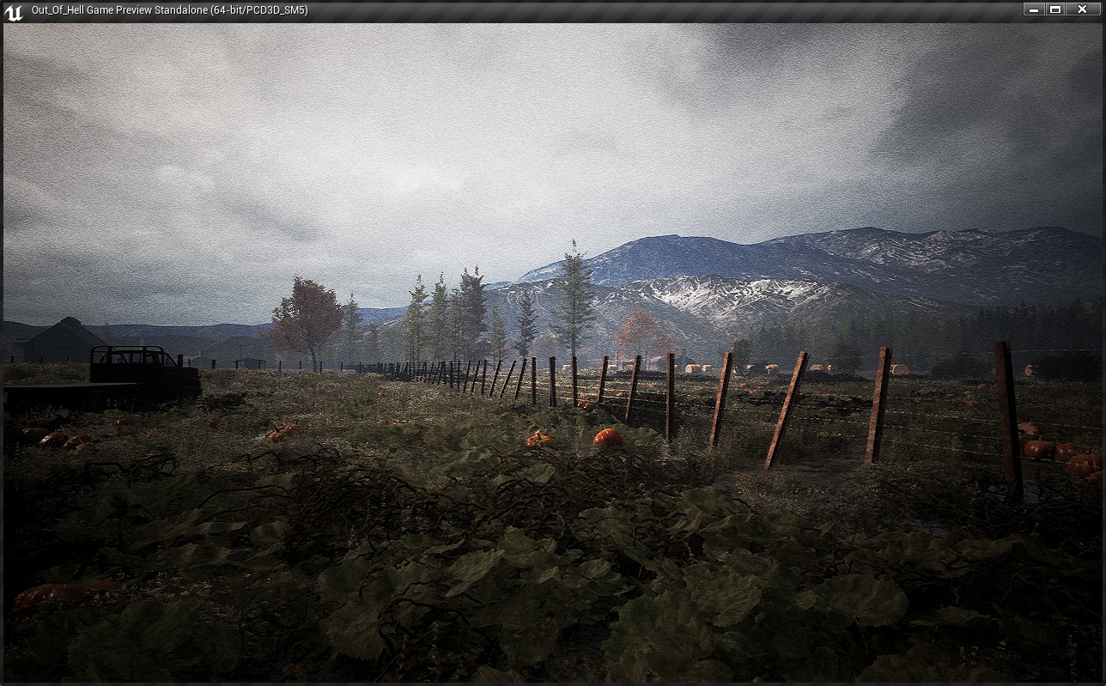Click the pumpkins below the truck bed
This screenshot has height=686, width=1106.
click(x=56, y=439)
